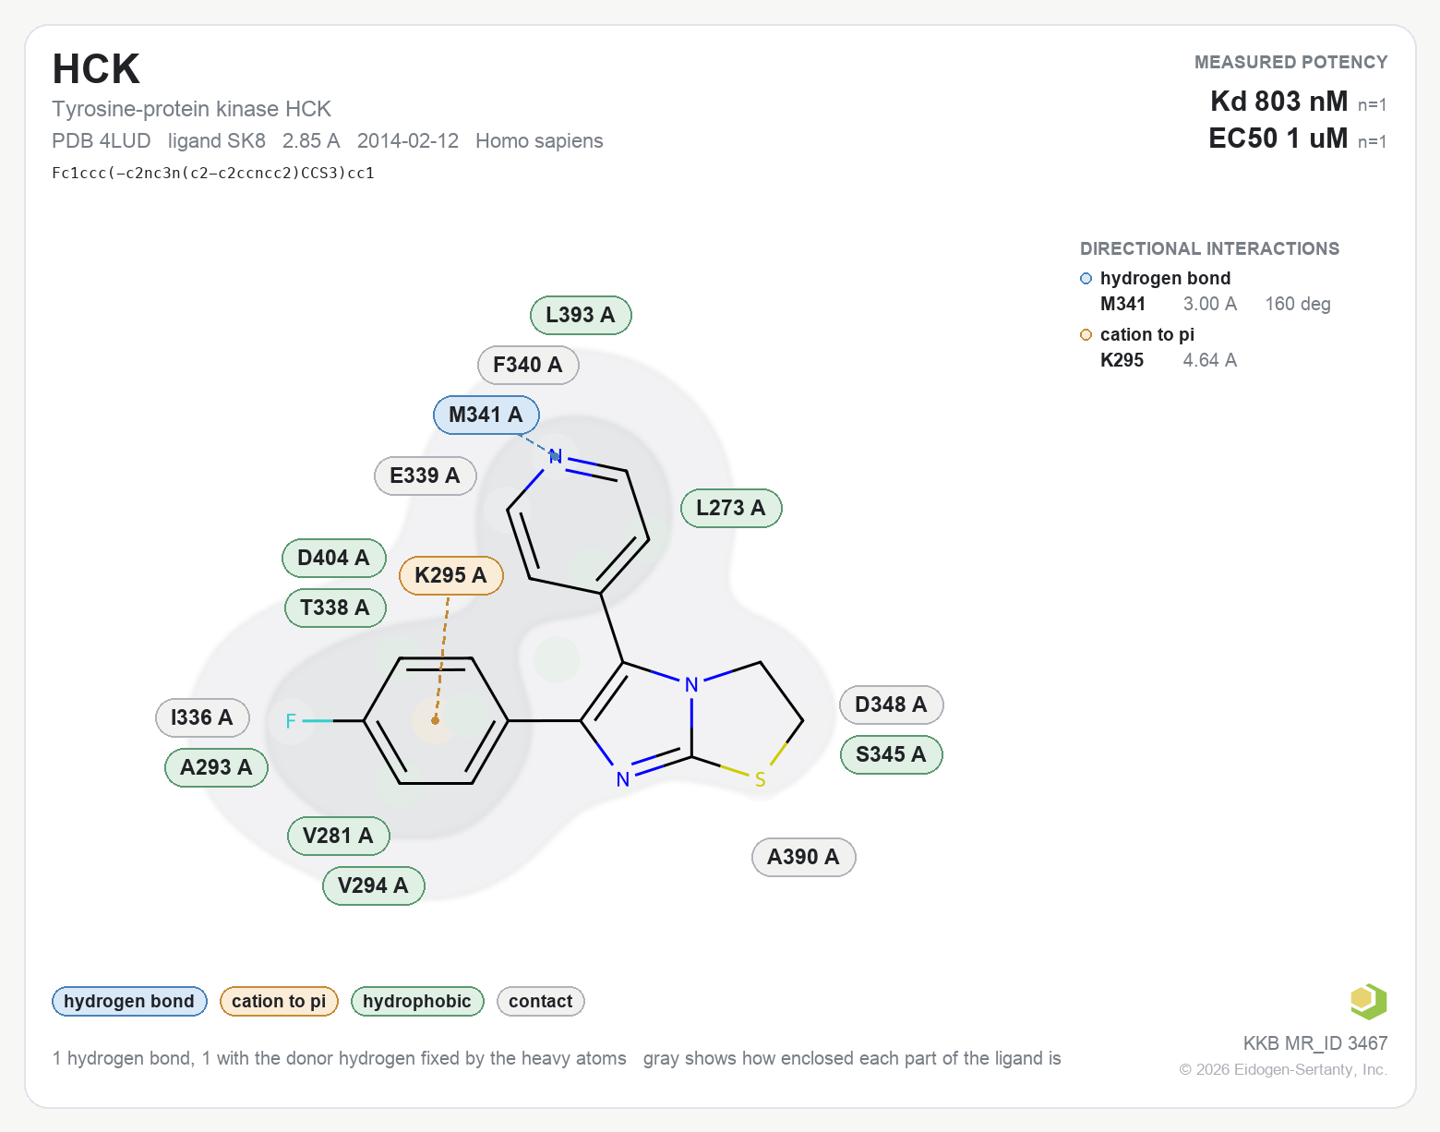Click the pyridine nitrogen atom near M341

click(556, 456)
